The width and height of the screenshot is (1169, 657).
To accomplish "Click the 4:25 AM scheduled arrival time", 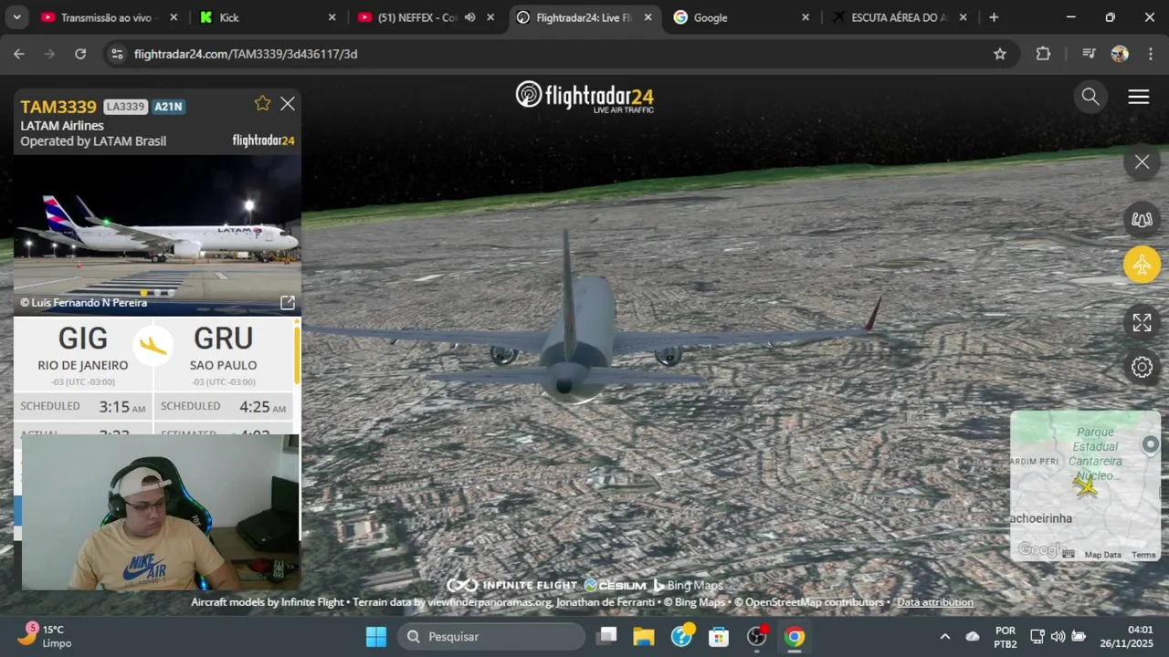I will (x=263, y=407).
